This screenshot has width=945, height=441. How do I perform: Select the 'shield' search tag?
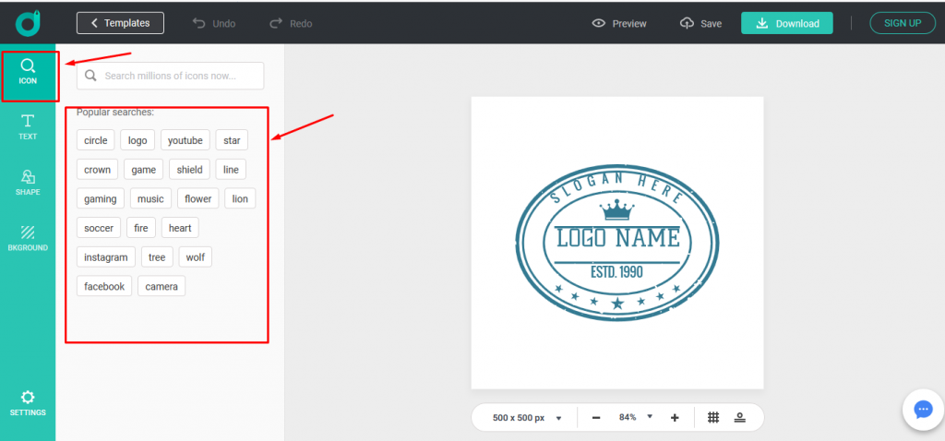(189, 169)
